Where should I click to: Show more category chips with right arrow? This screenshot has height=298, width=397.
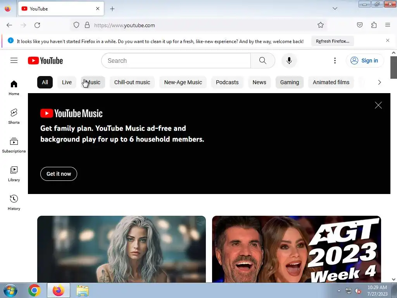(379, 82)
